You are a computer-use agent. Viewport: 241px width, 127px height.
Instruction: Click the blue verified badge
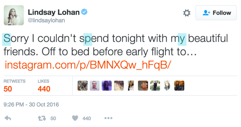point(84,12)
